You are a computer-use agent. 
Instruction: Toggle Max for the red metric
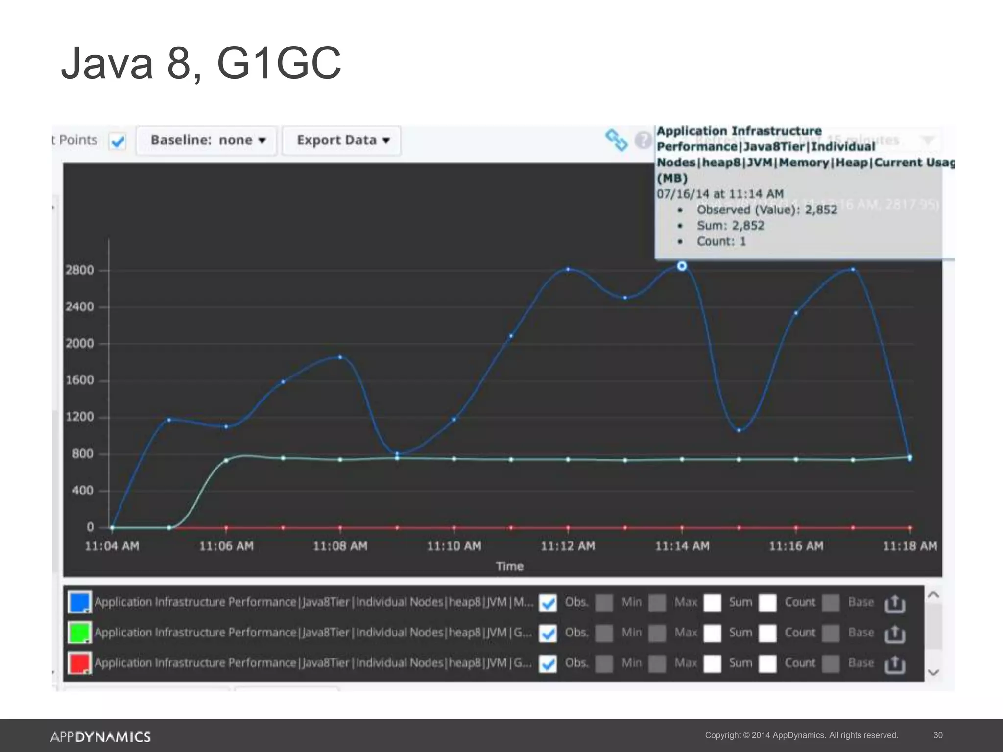point(657,663)
